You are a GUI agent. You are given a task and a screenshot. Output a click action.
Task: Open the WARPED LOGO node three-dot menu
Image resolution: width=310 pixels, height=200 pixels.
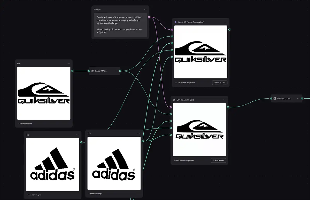point(298,99)
